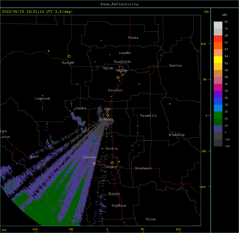Click the ThreeHills town label

tap(148, 116)
